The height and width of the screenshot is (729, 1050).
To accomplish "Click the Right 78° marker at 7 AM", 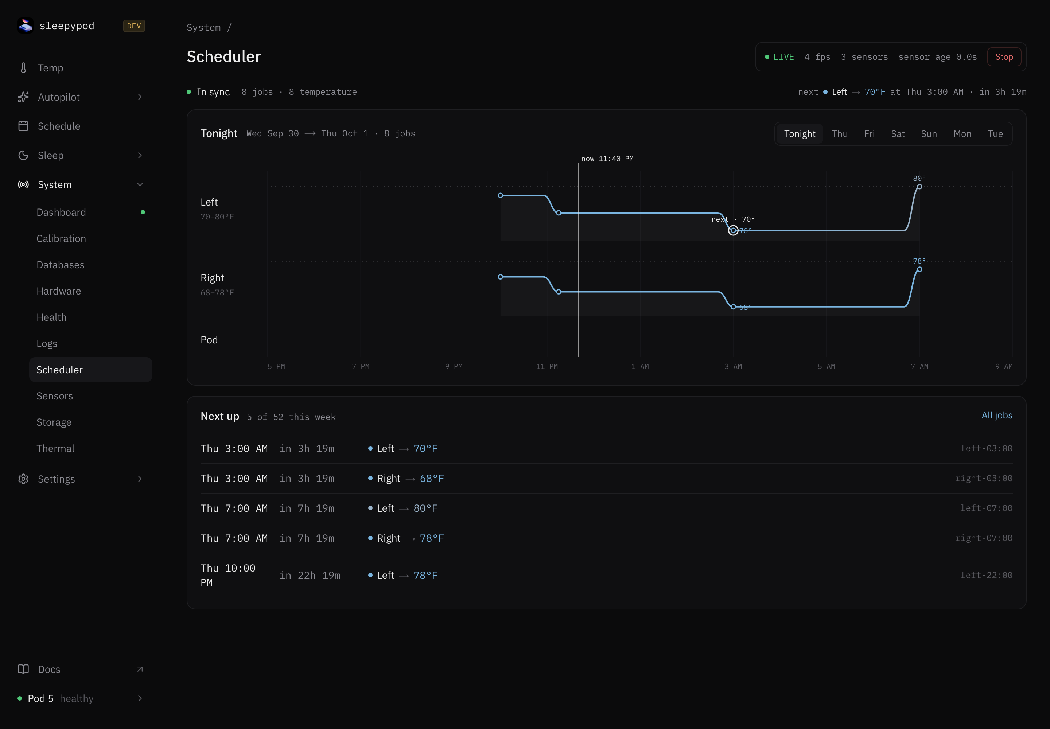I will pos(919,269).
